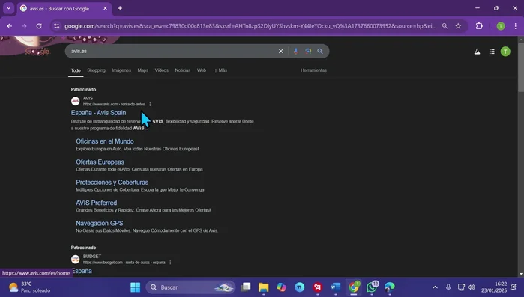Open WhatsApp from taskbar
The image size is (524, 297).
(372, 287)
